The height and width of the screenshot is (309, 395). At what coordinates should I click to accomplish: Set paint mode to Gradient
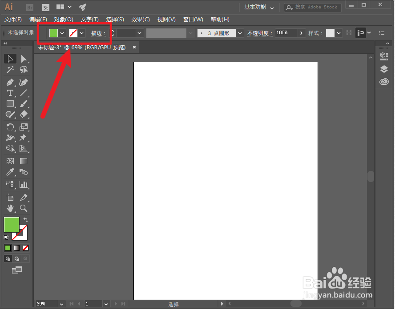16,248
